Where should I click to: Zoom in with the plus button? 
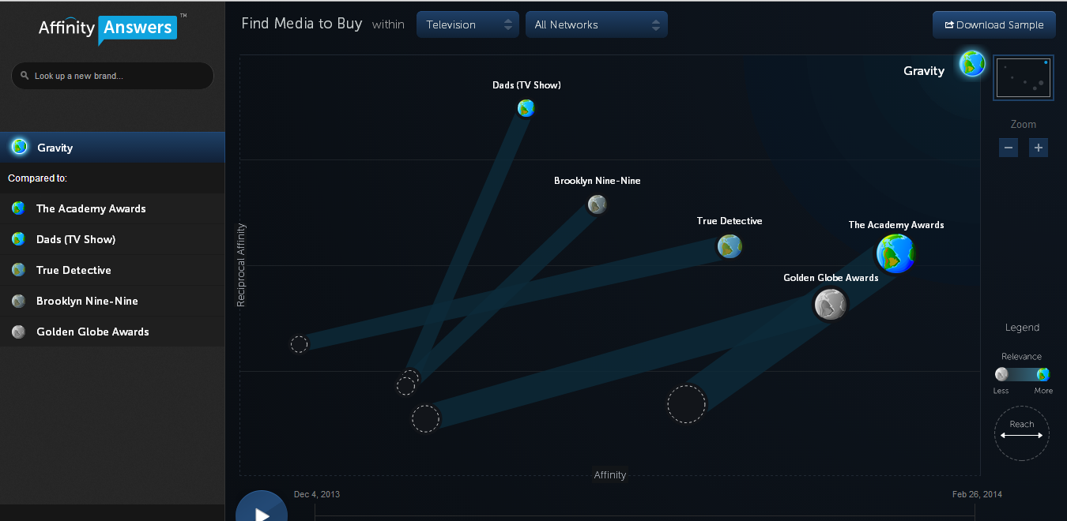tap(1039, 148)
